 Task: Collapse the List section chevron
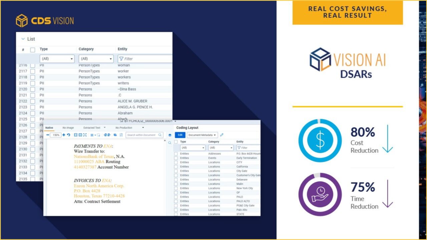click(23, 39)
